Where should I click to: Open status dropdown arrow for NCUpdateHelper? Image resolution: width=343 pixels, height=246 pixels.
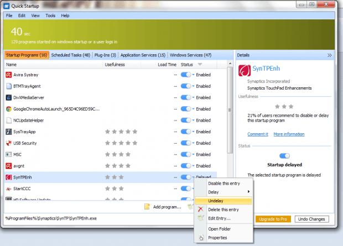coord(194,121)
